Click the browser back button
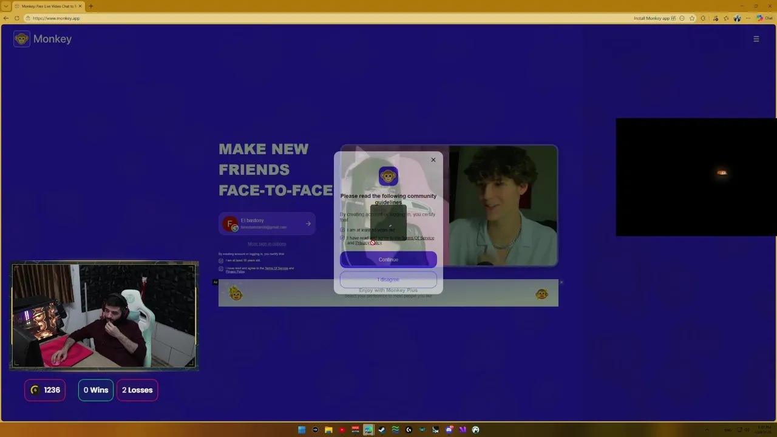 coord(6,18)
